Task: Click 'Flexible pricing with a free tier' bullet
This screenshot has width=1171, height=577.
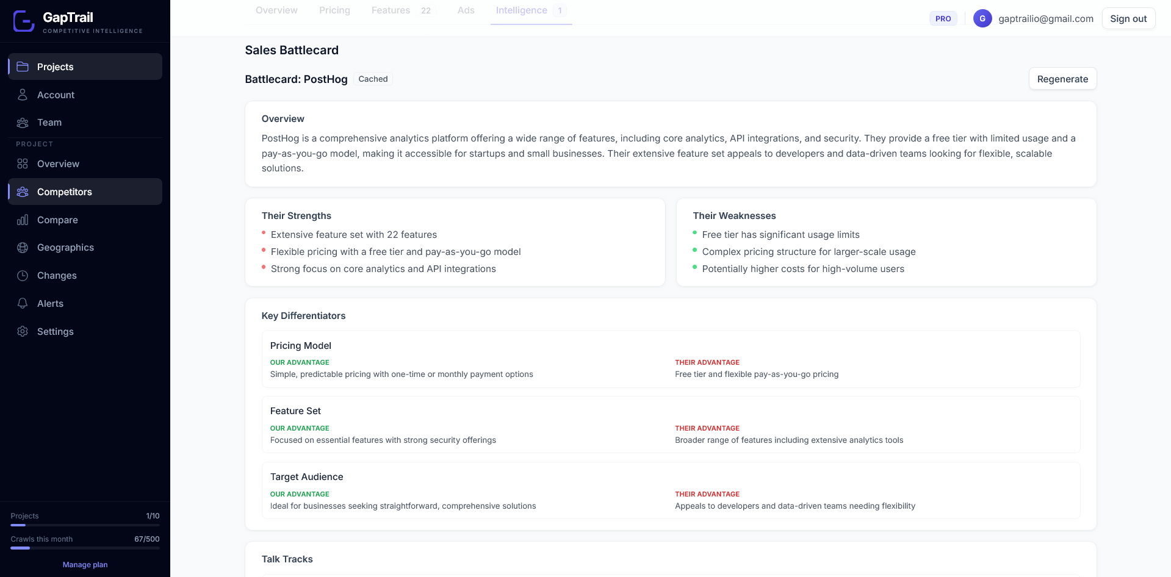Action: pos(395,252)
